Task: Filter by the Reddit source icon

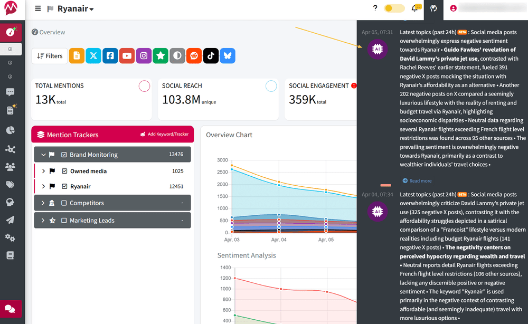Action: (x=194, y=56)
